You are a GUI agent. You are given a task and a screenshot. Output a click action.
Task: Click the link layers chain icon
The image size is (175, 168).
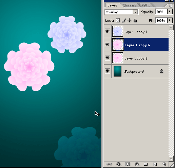(109, 164)
